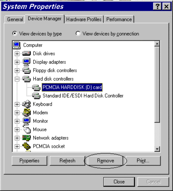Select the Modem device icon

27,112
